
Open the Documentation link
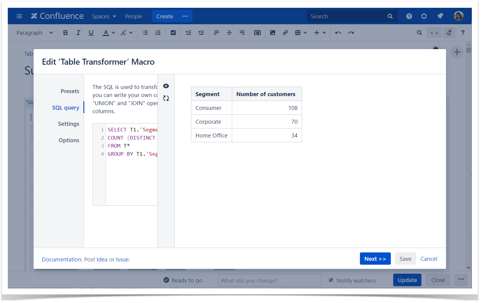coord(61,260)
